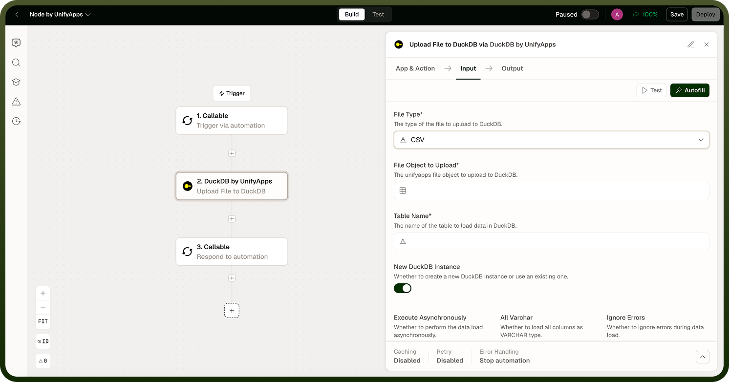Switch to Test mode
729x382 pixels.
click(x=378, y=15)
